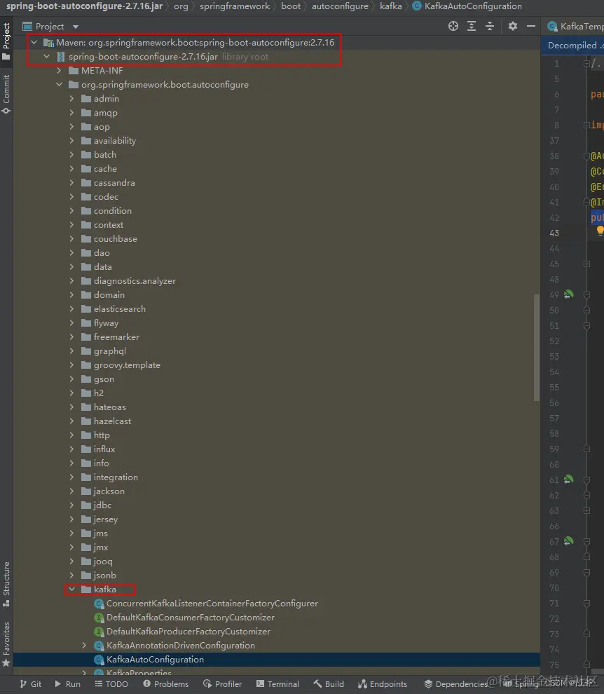604x694 pixels.
Task: Collapse the Maven spring-boot-autoconfigure library node
Action: (34, 43)
